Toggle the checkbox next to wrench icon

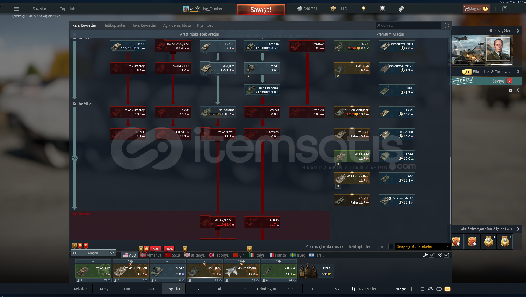[432, 255]
